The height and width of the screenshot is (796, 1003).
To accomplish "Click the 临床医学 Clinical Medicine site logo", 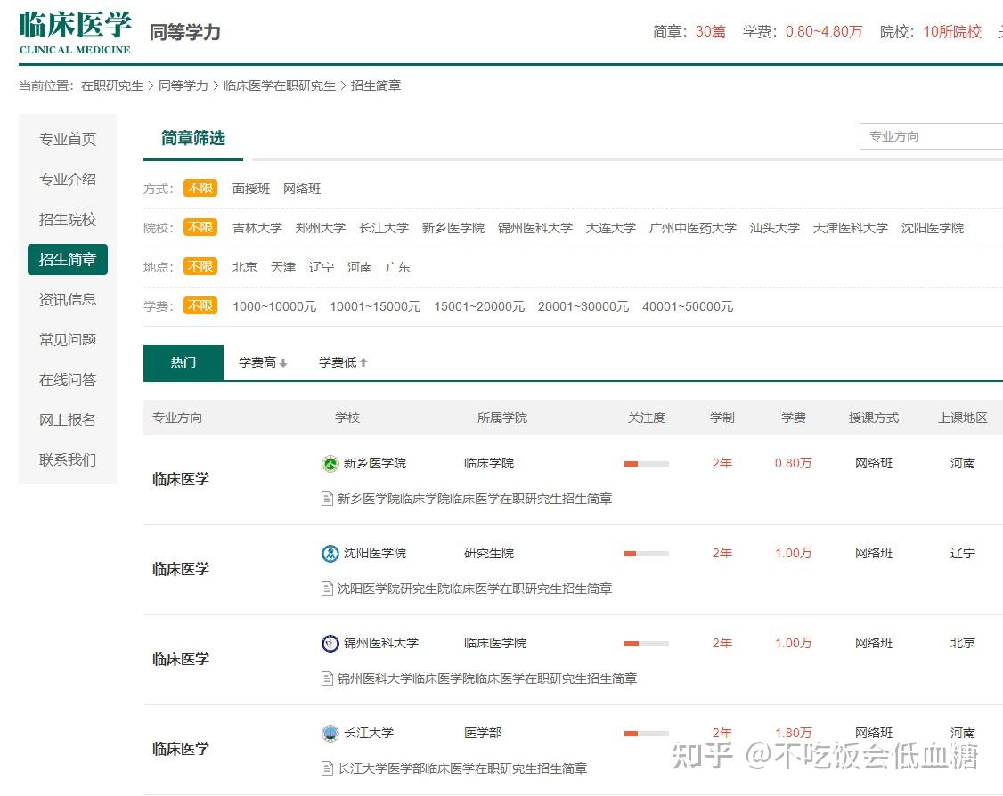I will coord(76,32).
